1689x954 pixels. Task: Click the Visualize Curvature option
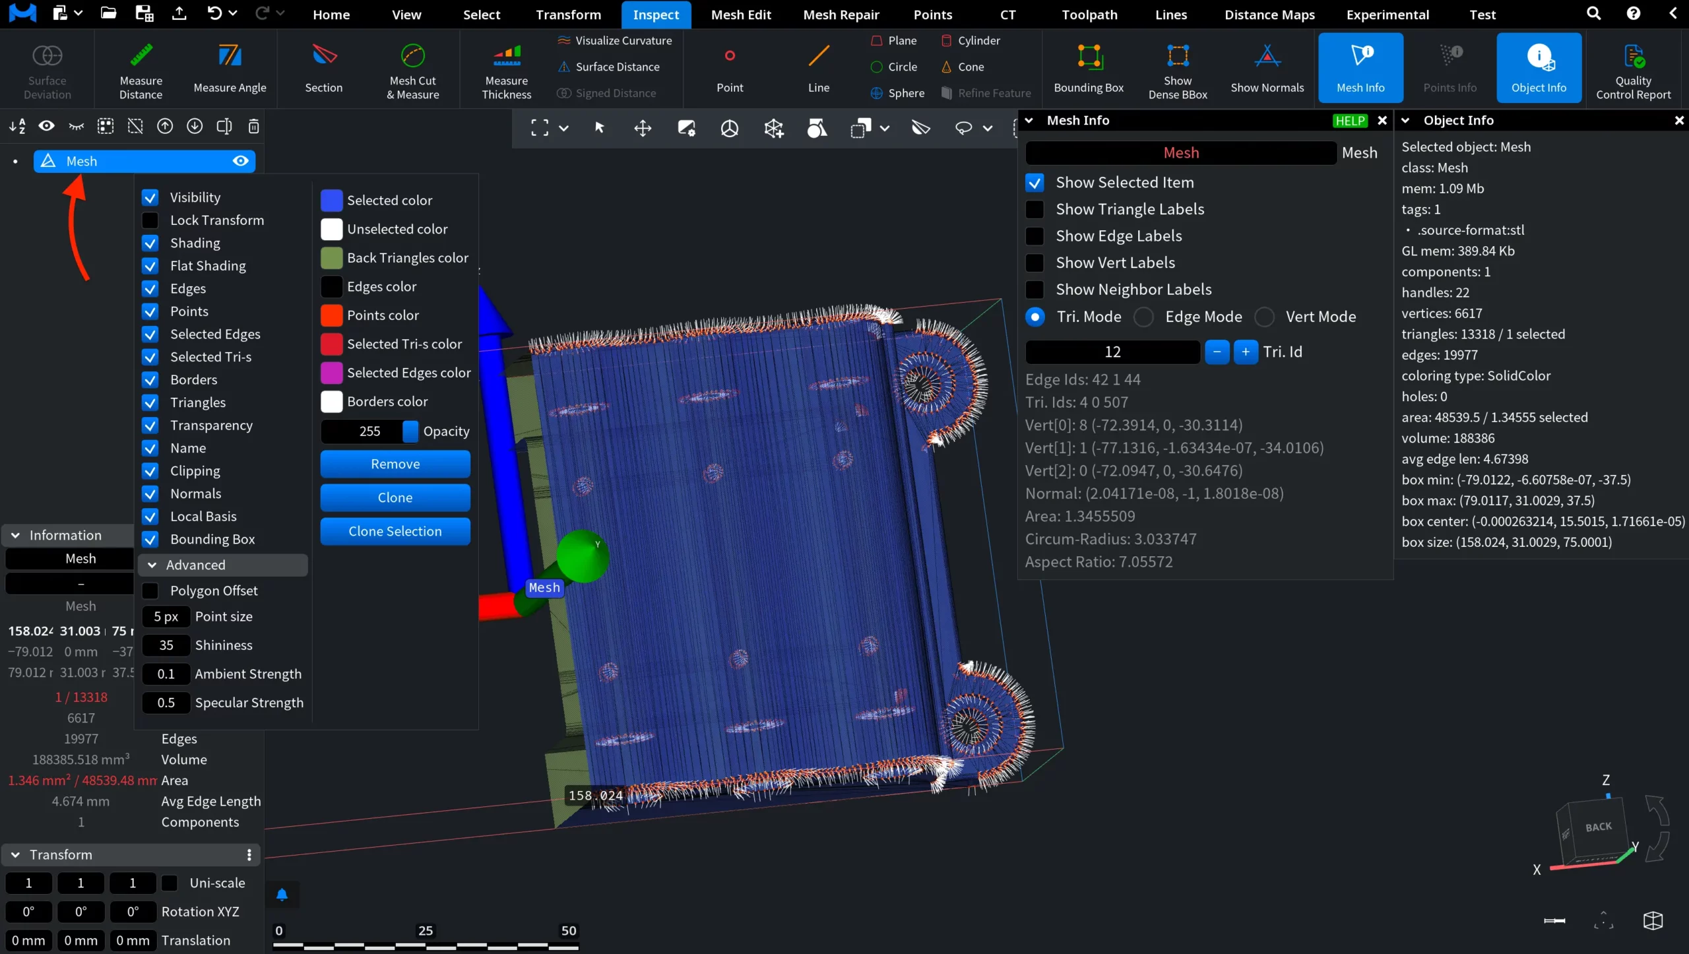(x=614, y=40)
